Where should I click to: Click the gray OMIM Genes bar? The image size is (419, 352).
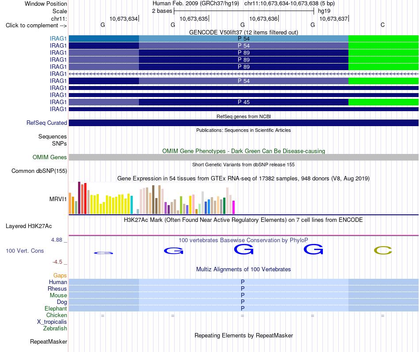coord(244,157)
